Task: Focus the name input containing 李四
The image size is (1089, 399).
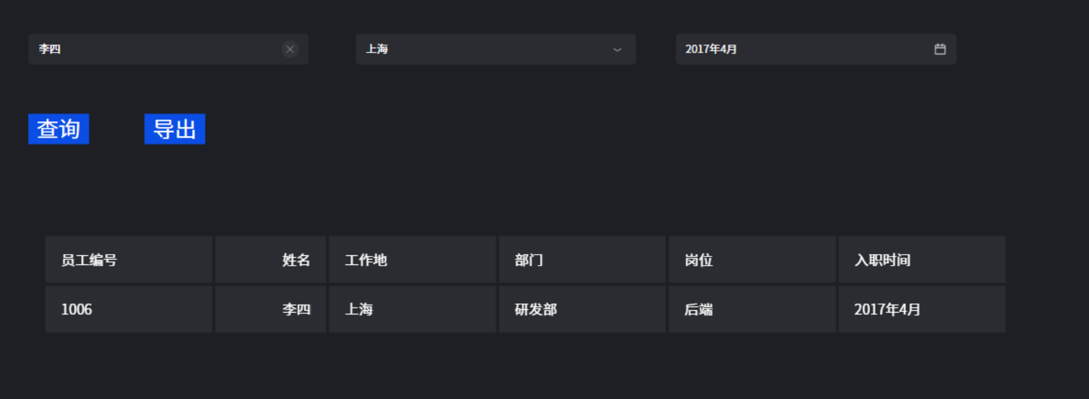Action: pos(152,49)
